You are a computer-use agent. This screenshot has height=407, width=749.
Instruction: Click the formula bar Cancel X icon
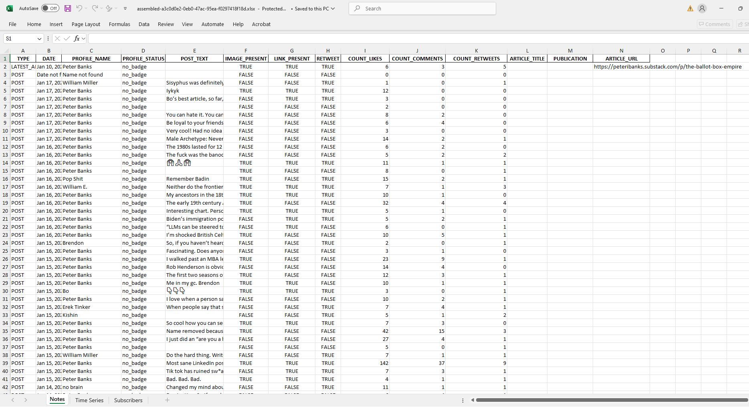(57, 38)
